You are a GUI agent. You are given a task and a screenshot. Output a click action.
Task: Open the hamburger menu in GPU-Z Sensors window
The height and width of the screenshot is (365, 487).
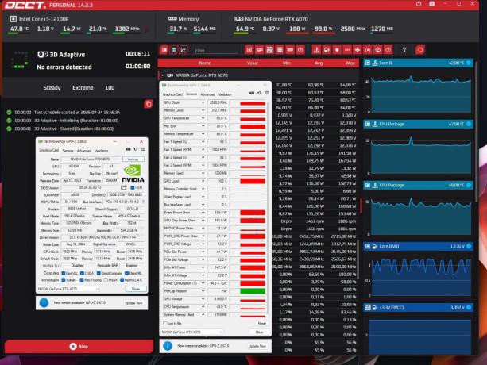(267, 93)
